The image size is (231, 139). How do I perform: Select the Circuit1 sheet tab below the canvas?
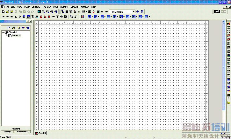coord(40,133)
